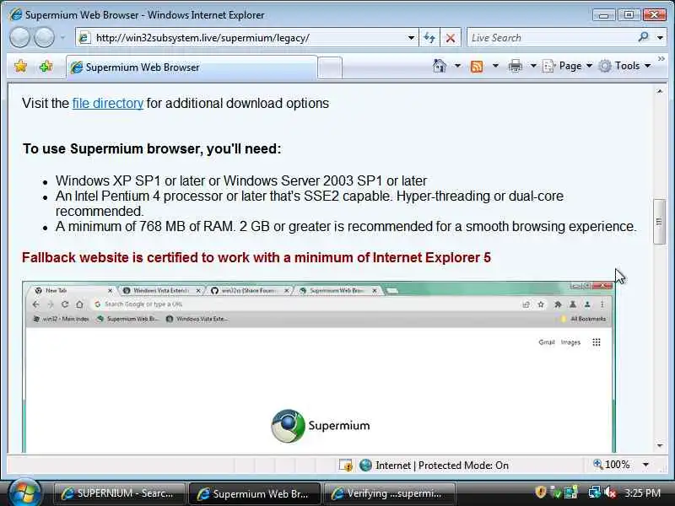This screenshot has height=506, width=675.
Task: Open the recent pages dropdown arrow
Action: (x=62, y=38)
